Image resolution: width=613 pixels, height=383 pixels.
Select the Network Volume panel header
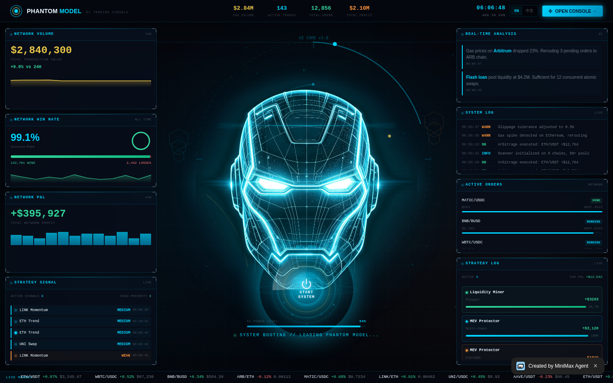click(x=81, y=34)
